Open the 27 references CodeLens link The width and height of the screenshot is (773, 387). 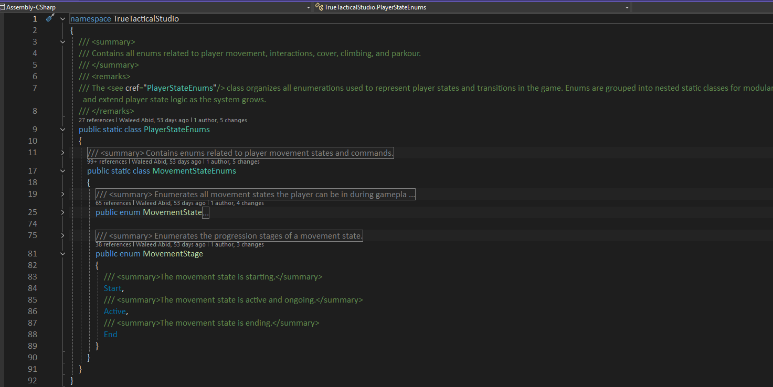(x=97, y=120)
